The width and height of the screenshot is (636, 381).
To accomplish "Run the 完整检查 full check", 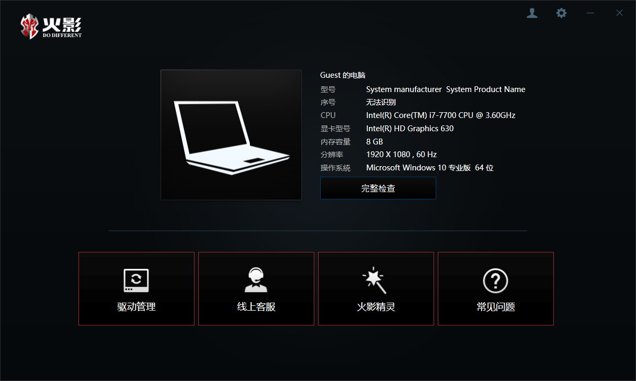I will [x=378, y=188].
